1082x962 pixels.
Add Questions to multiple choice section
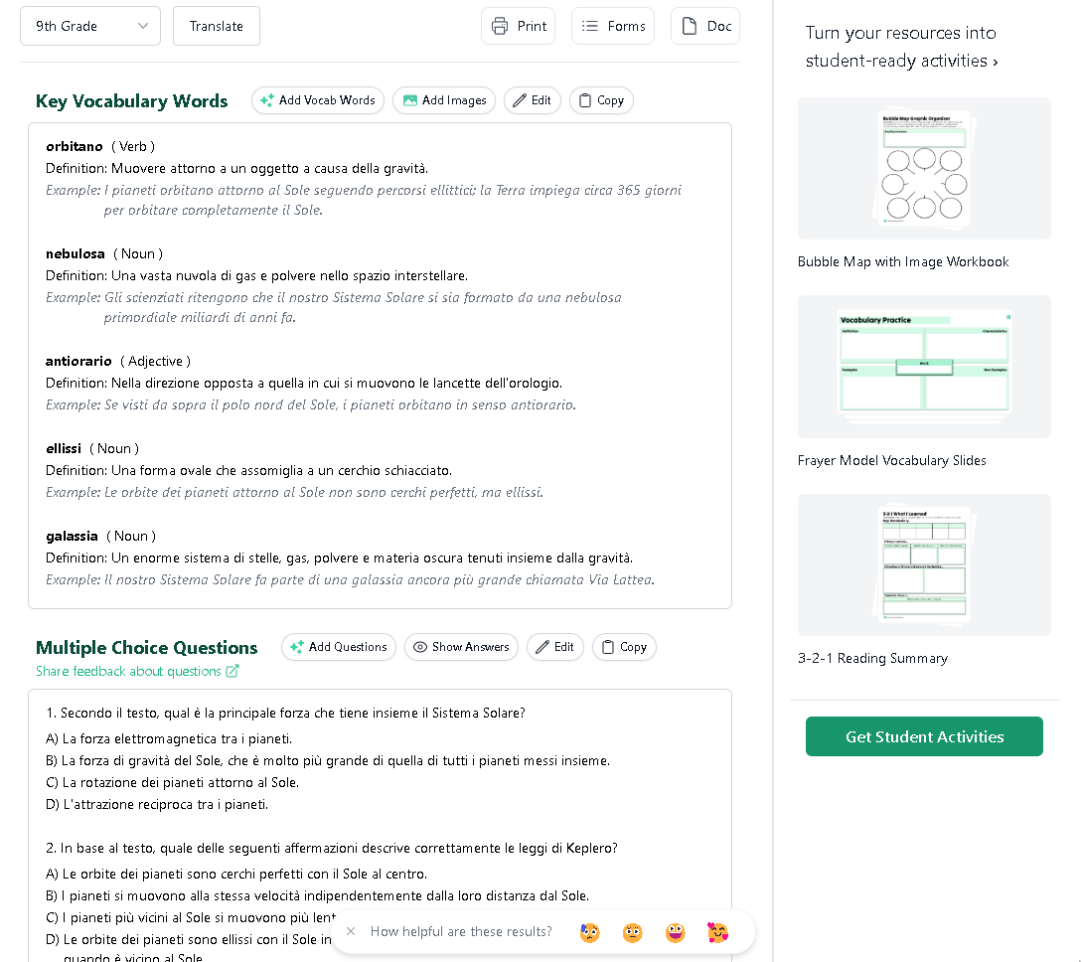(339, 647)
